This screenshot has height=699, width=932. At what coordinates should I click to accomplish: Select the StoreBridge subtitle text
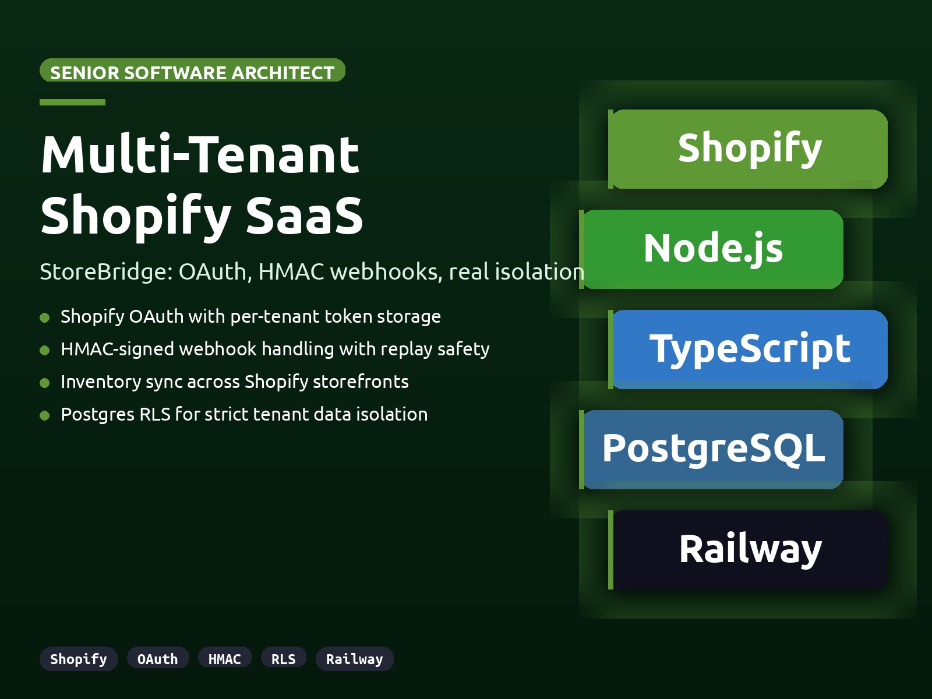(x=312, y=272)
